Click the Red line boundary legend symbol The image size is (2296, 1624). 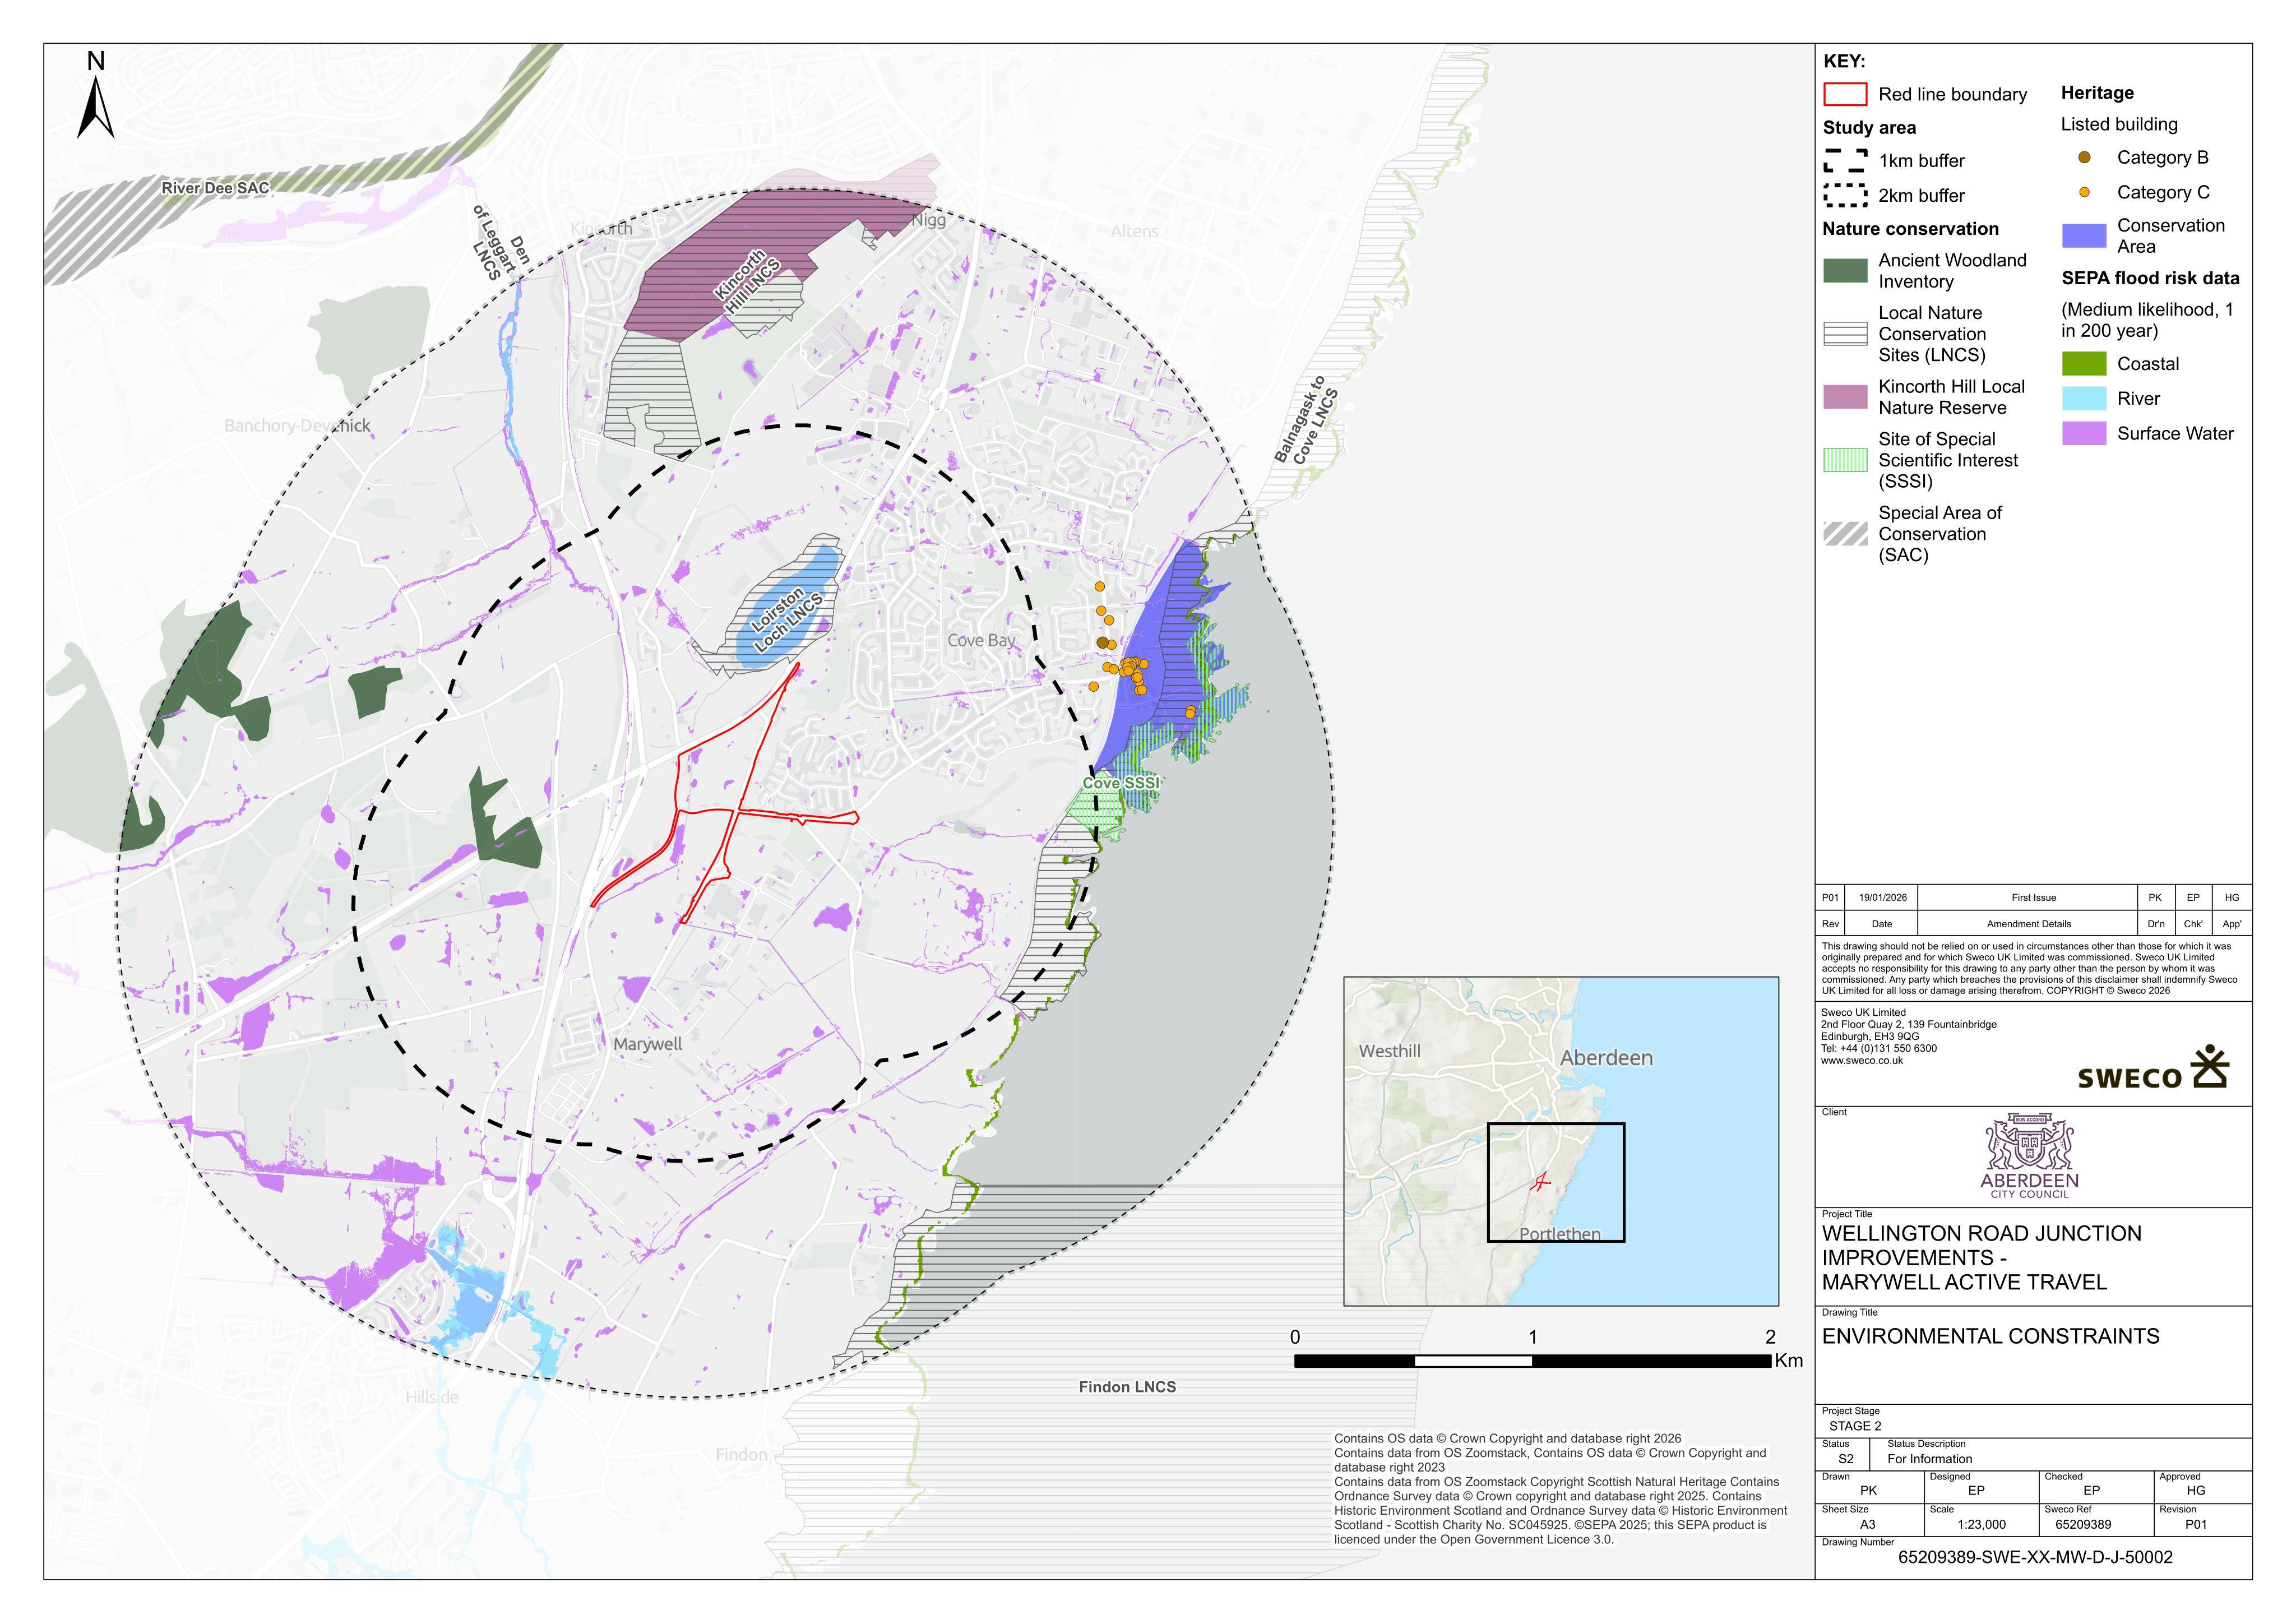1845,94
